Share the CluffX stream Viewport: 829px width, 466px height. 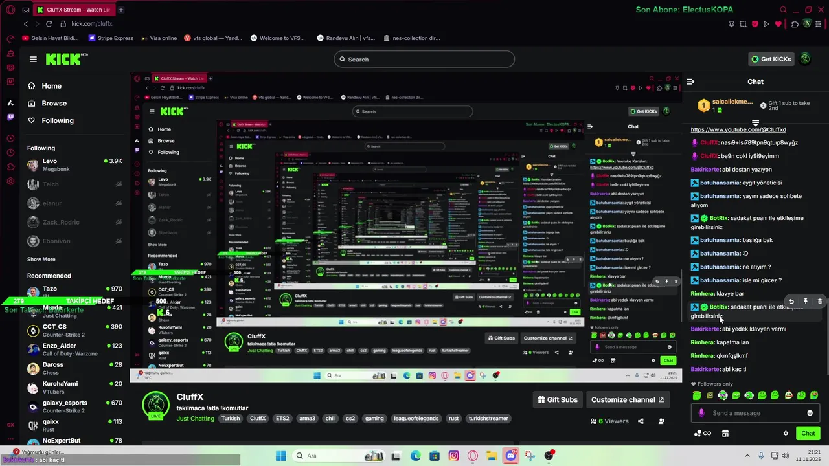pyautogui.click(x=641, y=421)
